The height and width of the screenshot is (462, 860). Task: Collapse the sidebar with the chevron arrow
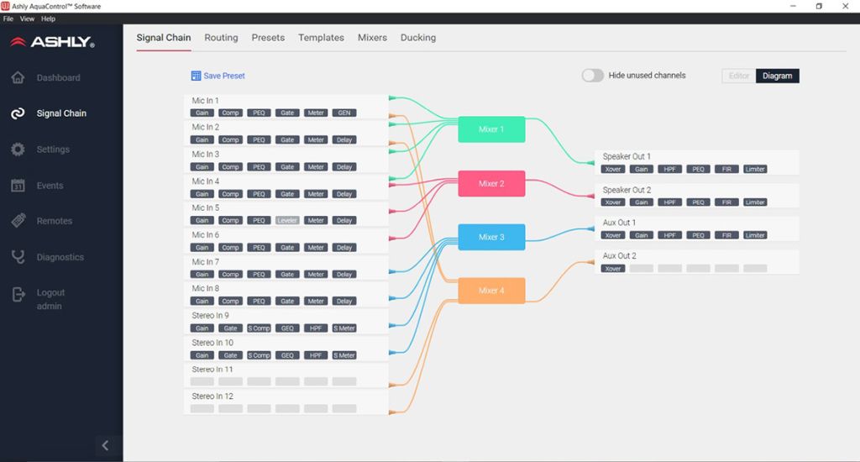tap(105, 446)
